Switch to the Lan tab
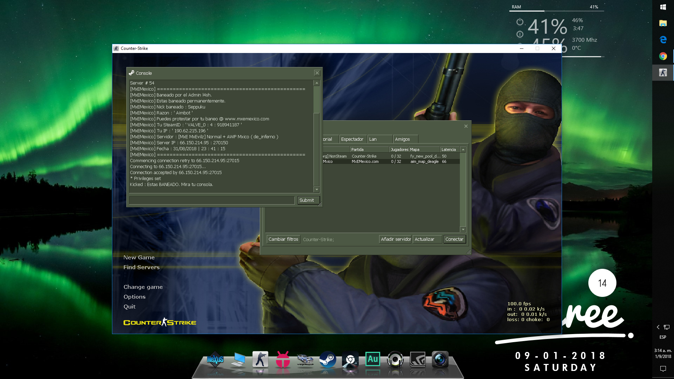 point(380,139)
